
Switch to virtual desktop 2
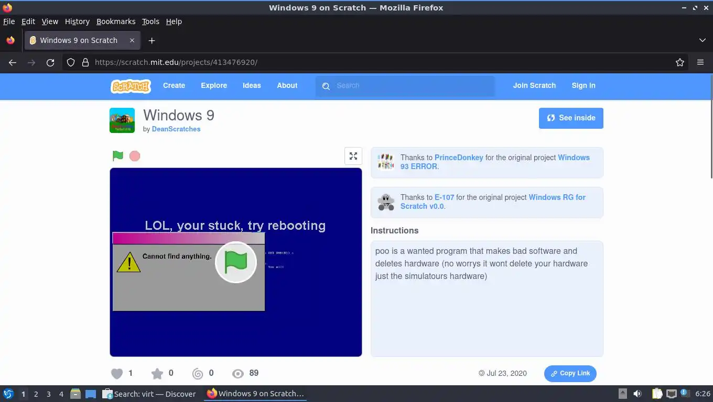pos(36,394)
